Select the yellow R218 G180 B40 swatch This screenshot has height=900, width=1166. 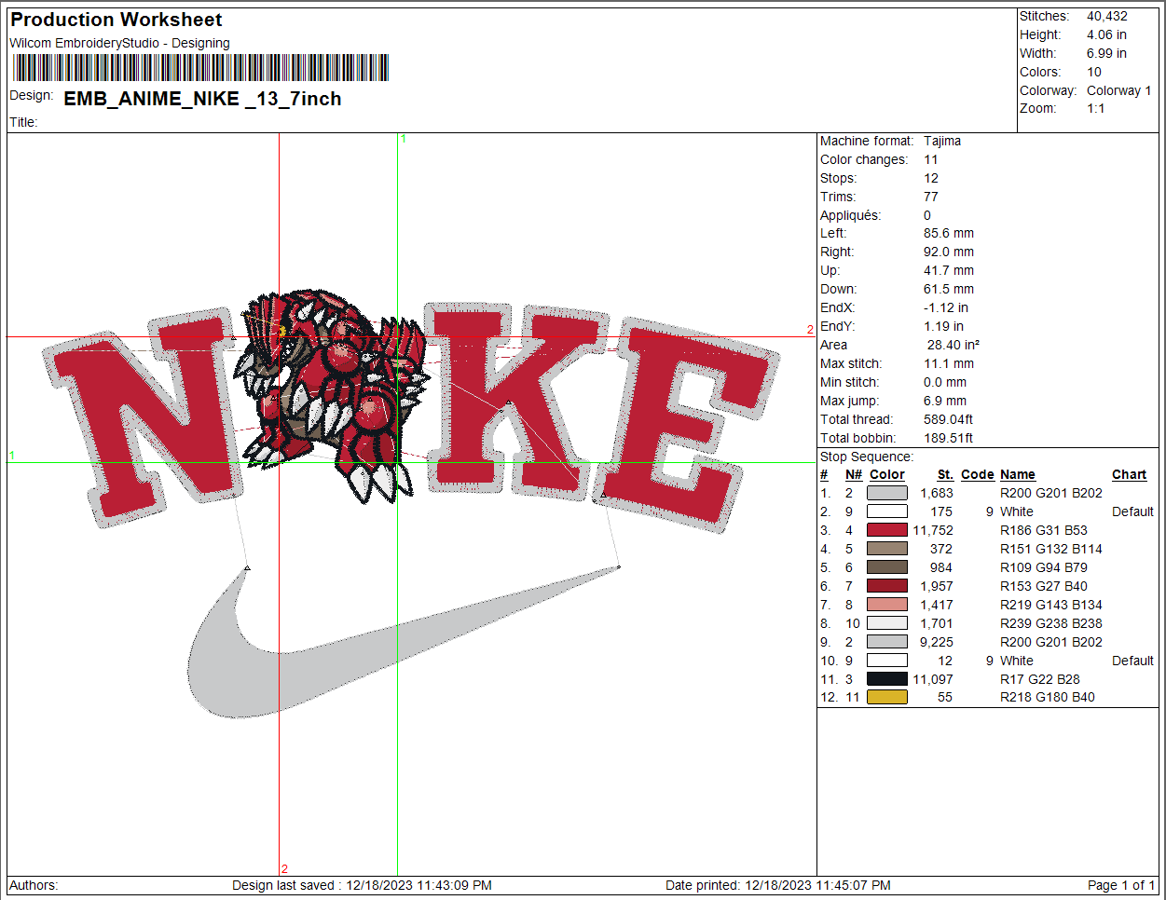click(x=887, y=697)
